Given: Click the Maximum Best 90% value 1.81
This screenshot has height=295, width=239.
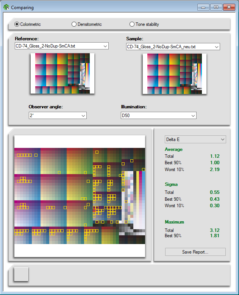Looking at the screenshot, I should tap(215, 236).
